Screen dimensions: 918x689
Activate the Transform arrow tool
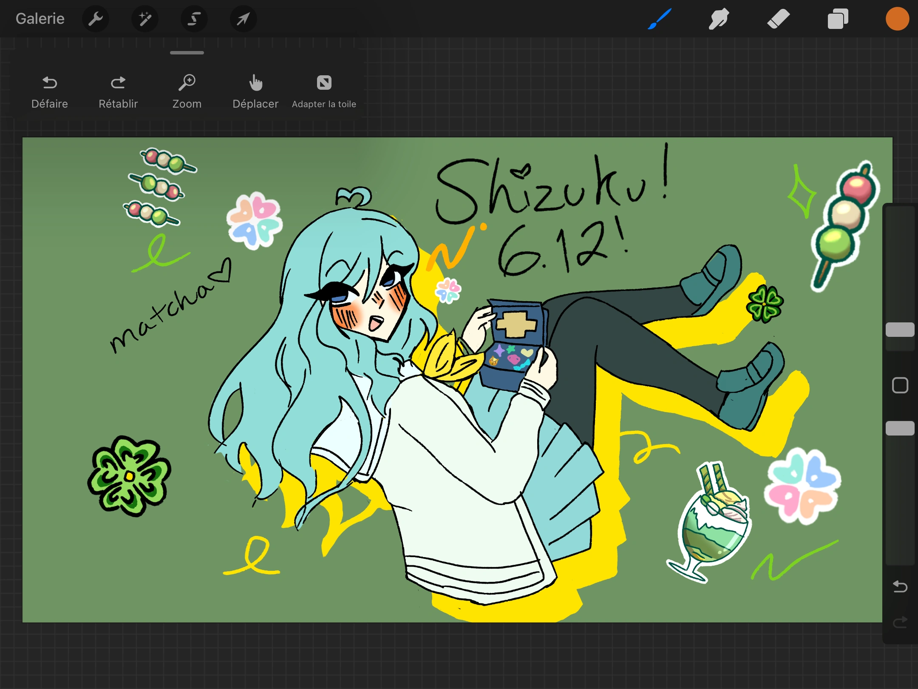(243, 19)
